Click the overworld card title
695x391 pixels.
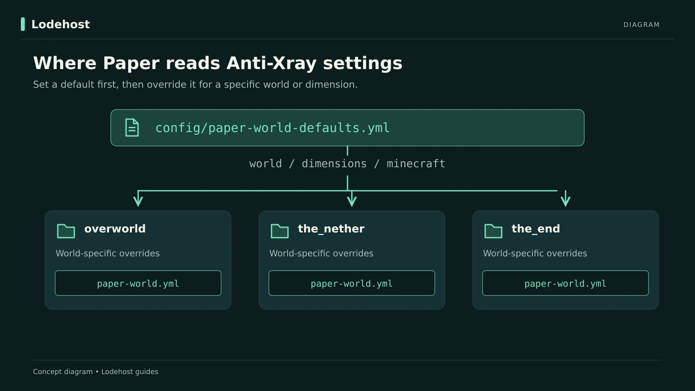(x=115, y=229)
